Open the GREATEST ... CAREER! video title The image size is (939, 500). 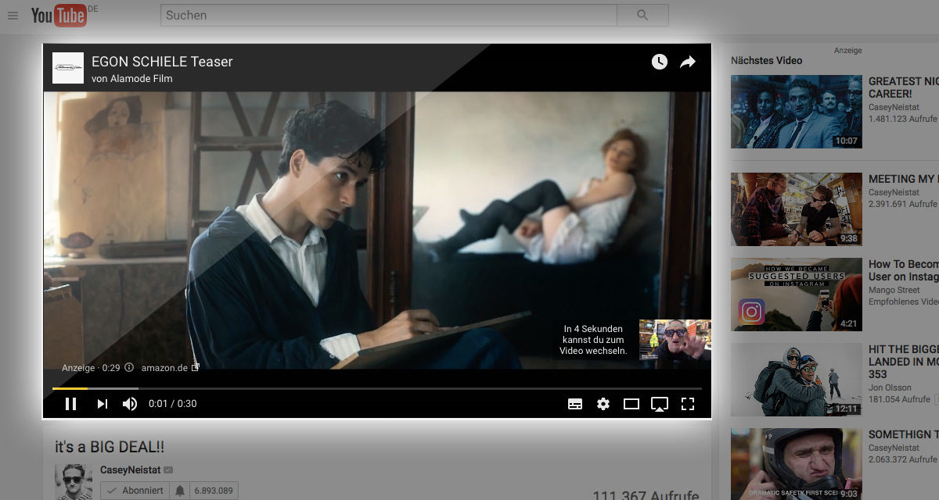(904, 87)
